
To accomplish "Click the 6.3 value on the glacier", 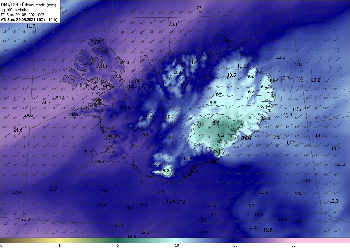I will pos(232,129).
